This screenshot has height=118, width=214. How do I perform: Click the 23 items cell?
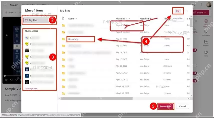tap(167, 73)
